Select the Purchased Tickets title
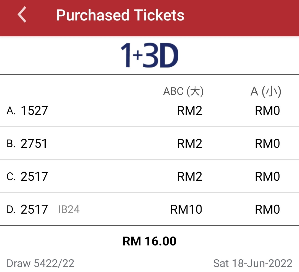The image size is (299, 272). pyautogui.click(x=120, y=15)
